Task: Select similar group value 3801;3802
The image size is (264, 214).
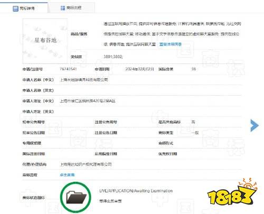Action: (x=113, y=57)
